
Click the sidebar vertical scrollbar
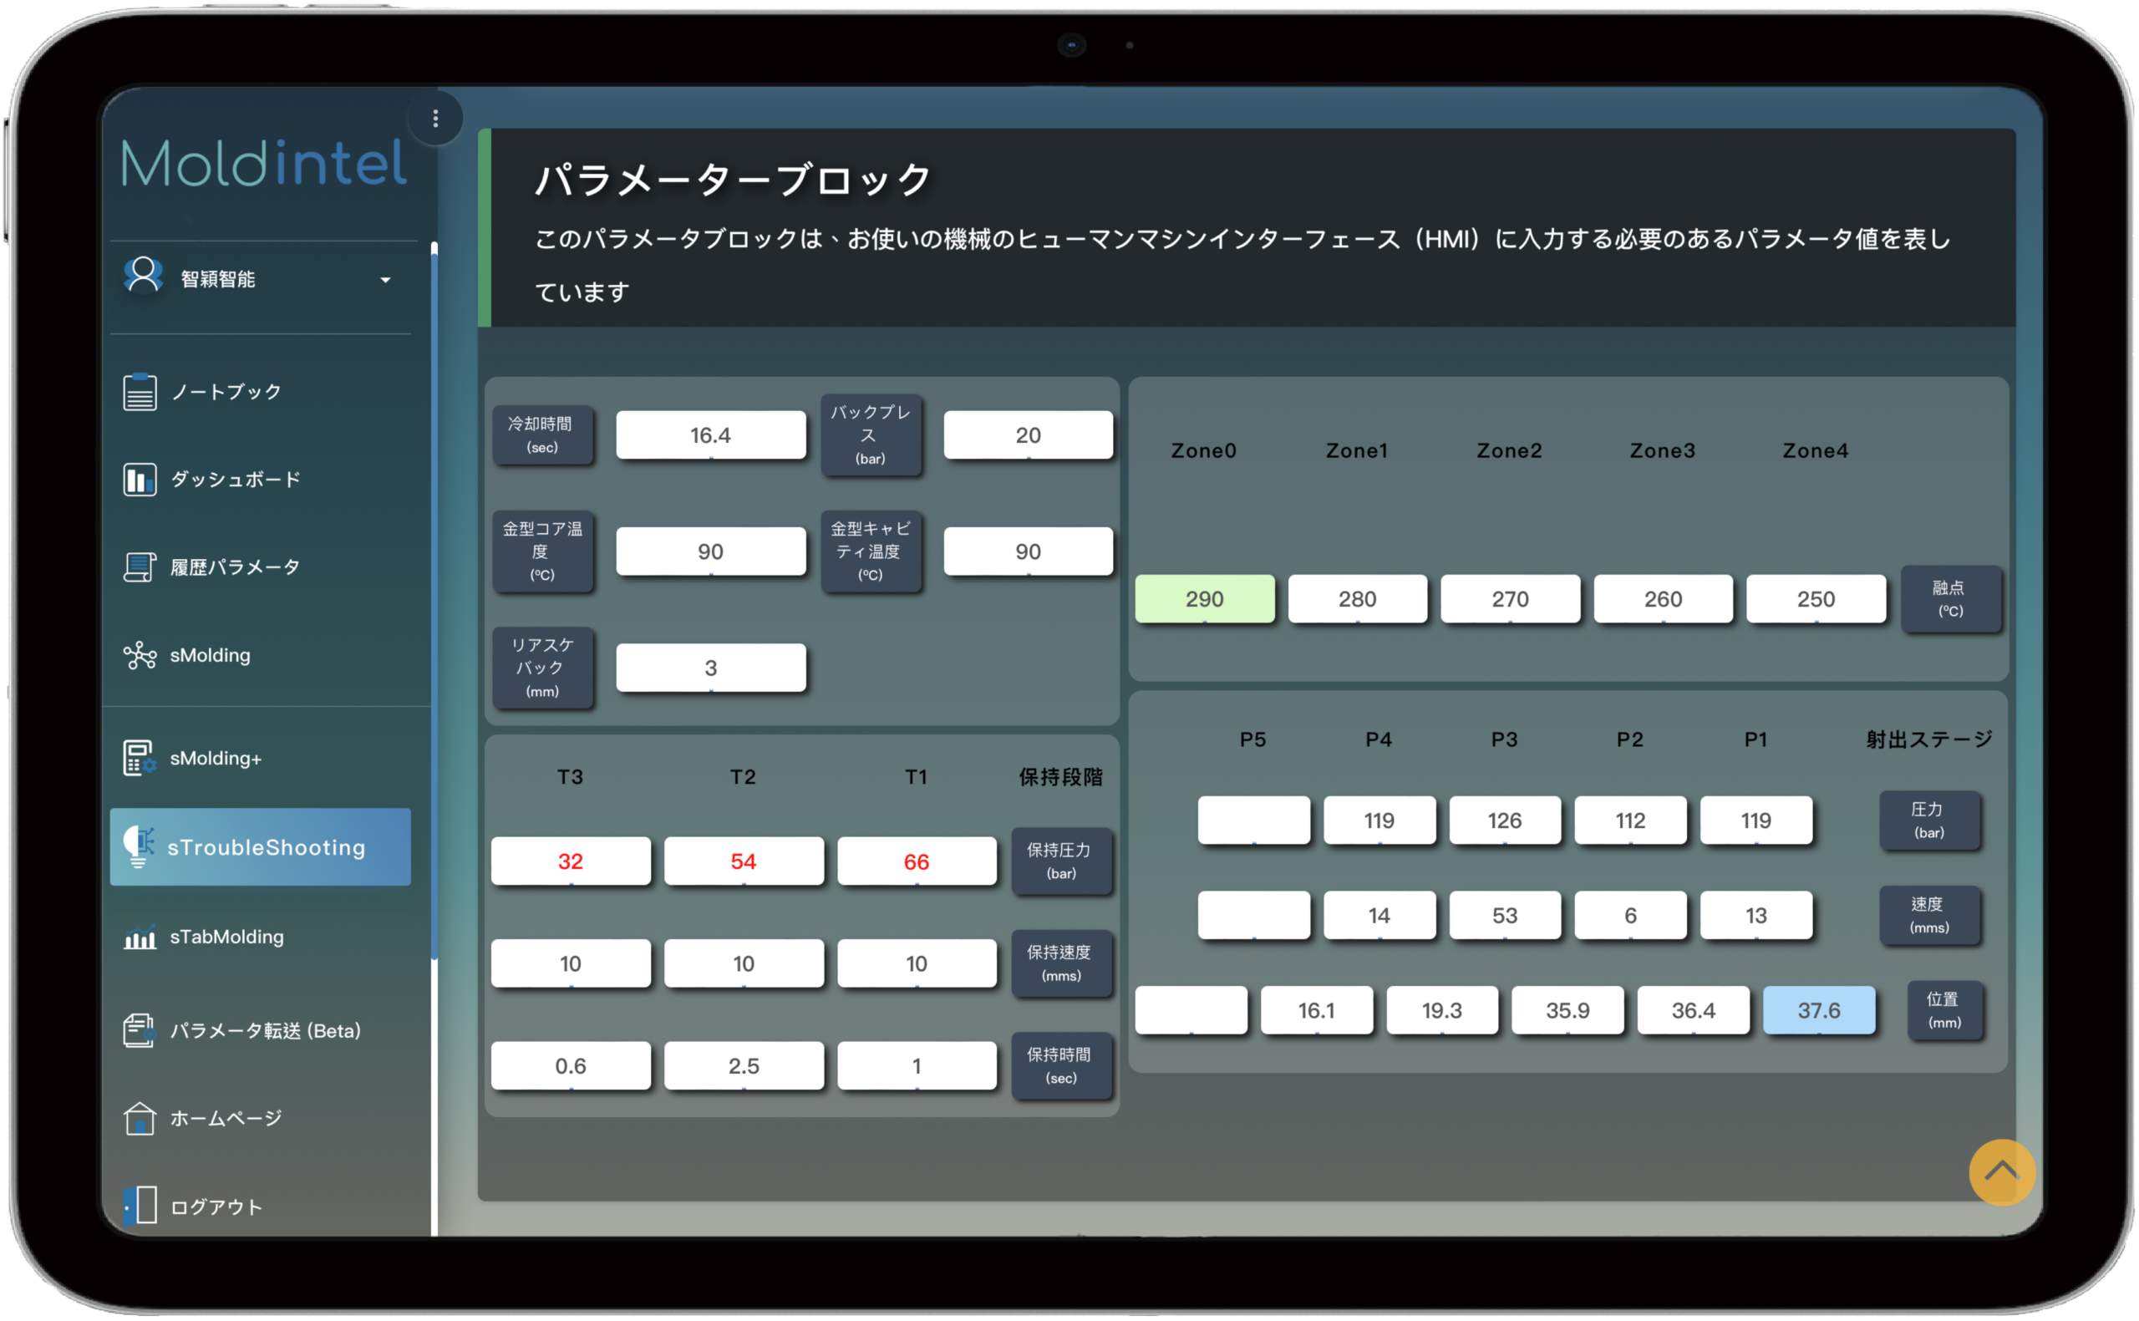tap(434, 602)
